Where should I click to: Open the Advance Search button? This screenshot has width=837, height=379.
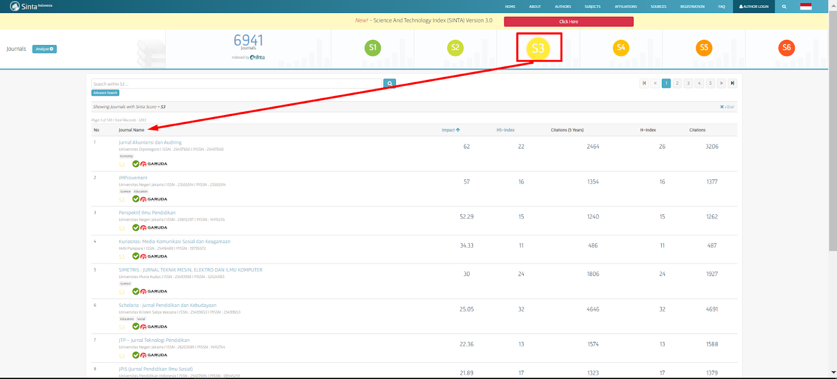(x=105, y=93)
